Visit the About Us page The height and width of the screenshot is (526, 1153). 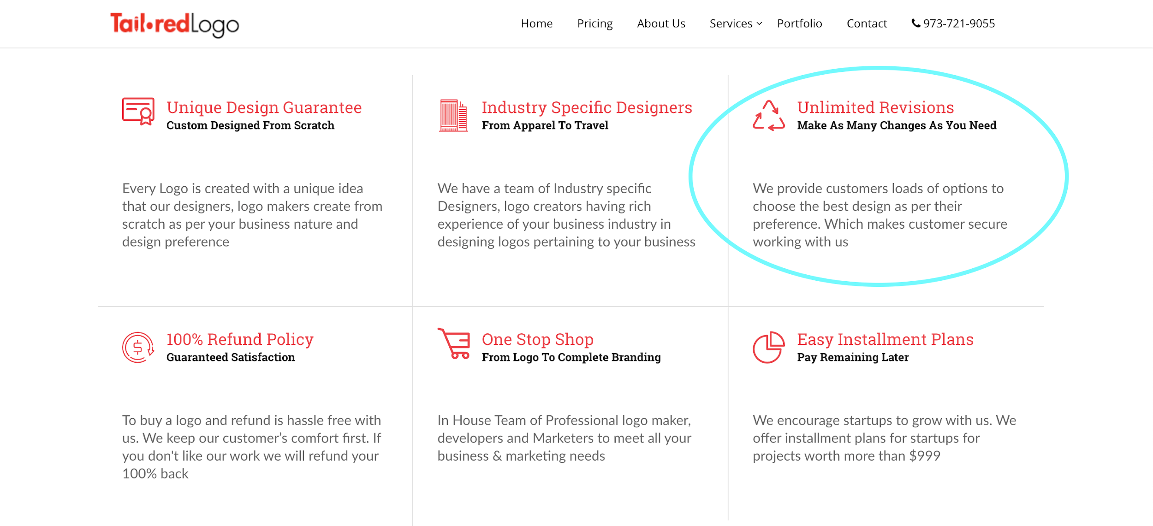[x=661, y=24]
